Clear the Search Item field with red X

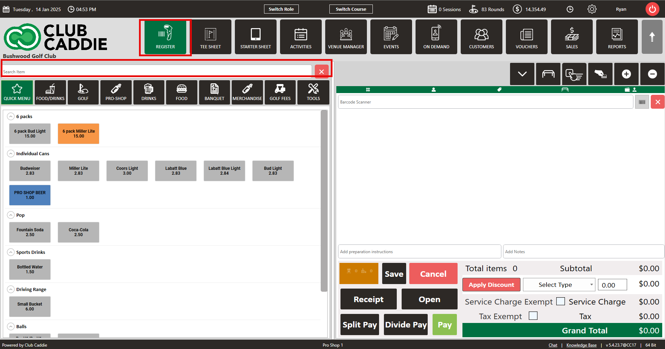click(x=322, y=72)
